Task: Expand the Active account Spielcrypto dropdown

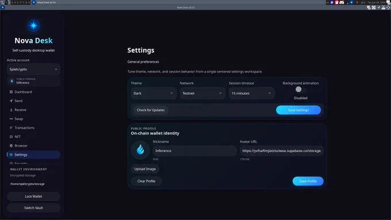Action: (33, 70)
